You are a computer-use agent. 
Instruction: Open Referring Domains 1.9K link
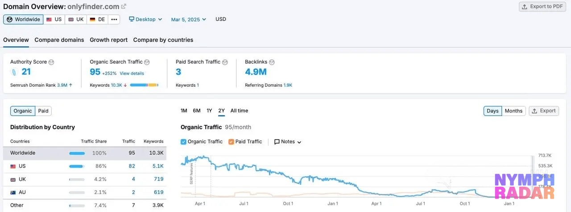point(288,85)
